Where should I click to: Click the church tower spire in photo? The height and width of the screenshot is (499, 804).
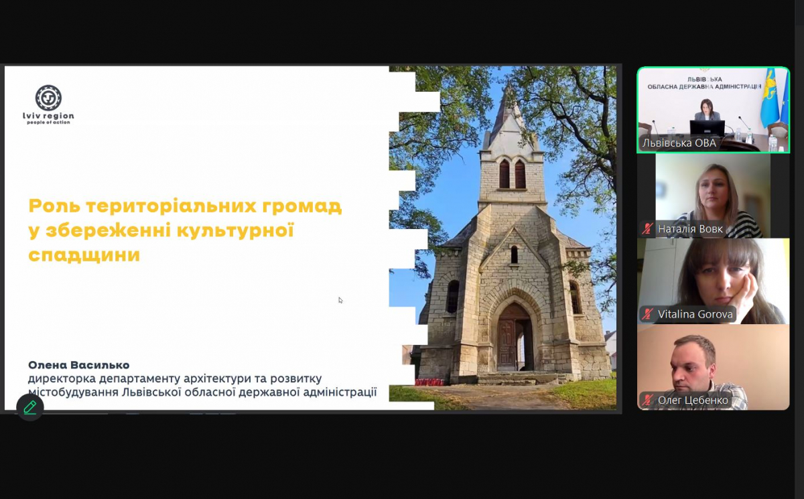[x=511, y=107]
